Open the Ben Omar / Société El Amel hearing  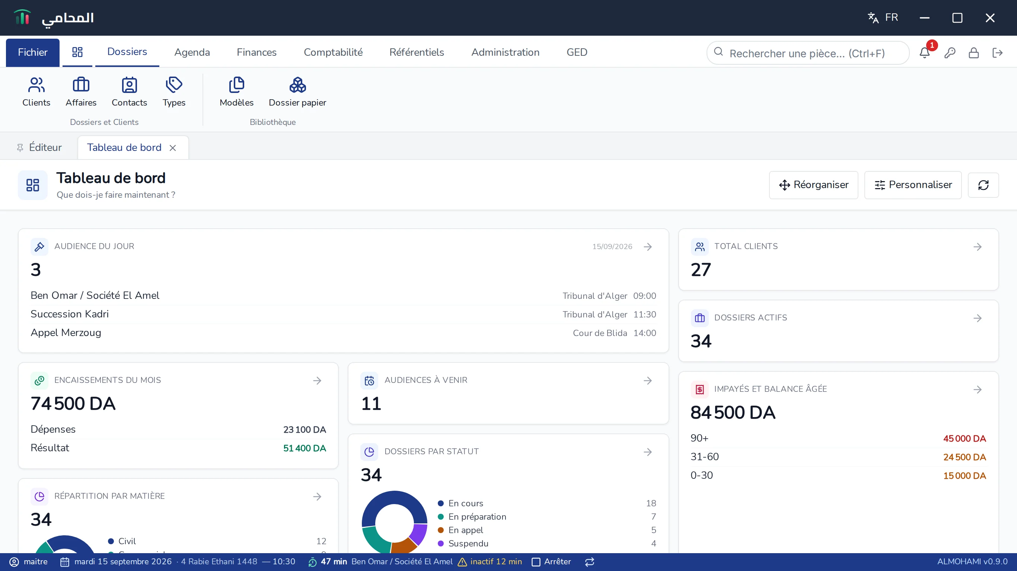343,296
